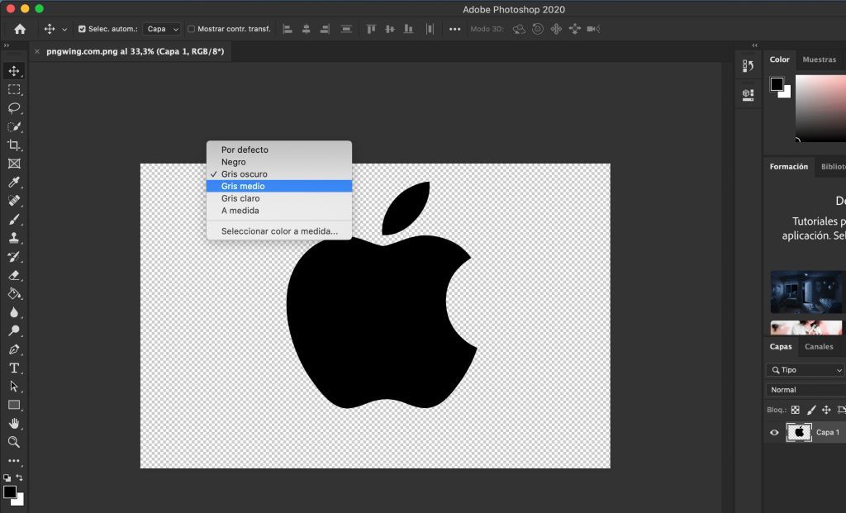The height and width of the screenshot is (513, 846).
Task: Click the pngwing.com.png document tab
Action: (135, 52)
